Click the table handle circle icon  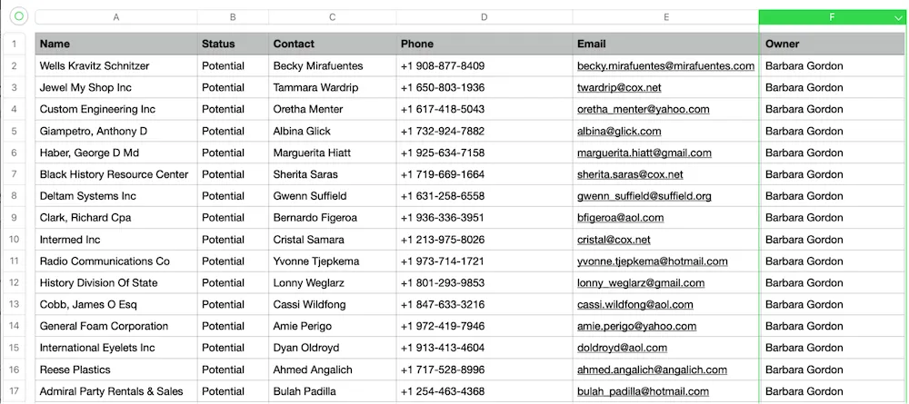click(x=18, y=16)
